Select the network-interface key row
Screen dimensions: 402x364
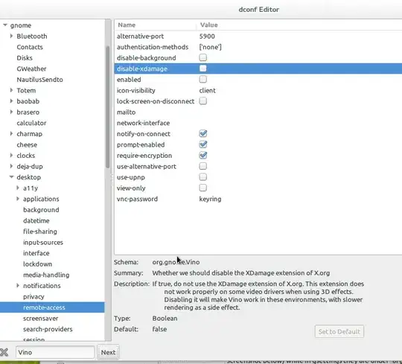[x=258, y=123]
